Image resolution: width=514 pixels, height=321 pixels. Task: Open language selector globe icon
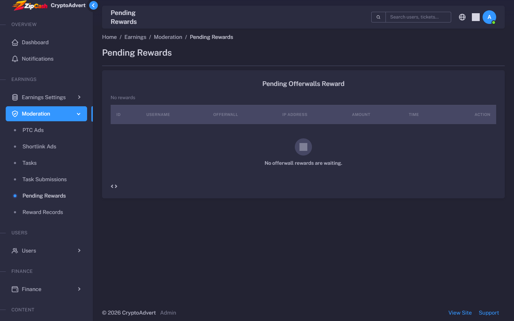point(462,17)
